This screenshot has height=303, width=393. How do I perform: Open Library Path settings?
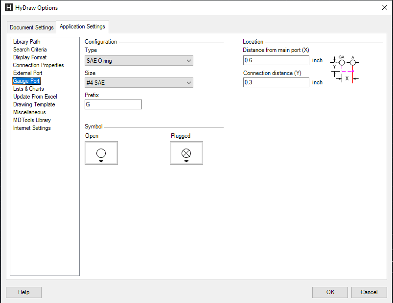[x=27, y=42]
